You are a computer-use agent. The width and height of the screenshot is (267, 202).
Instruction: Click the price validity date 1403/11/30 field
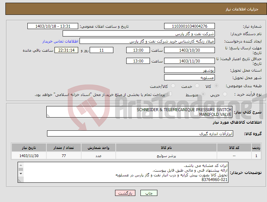pos(190,61)
